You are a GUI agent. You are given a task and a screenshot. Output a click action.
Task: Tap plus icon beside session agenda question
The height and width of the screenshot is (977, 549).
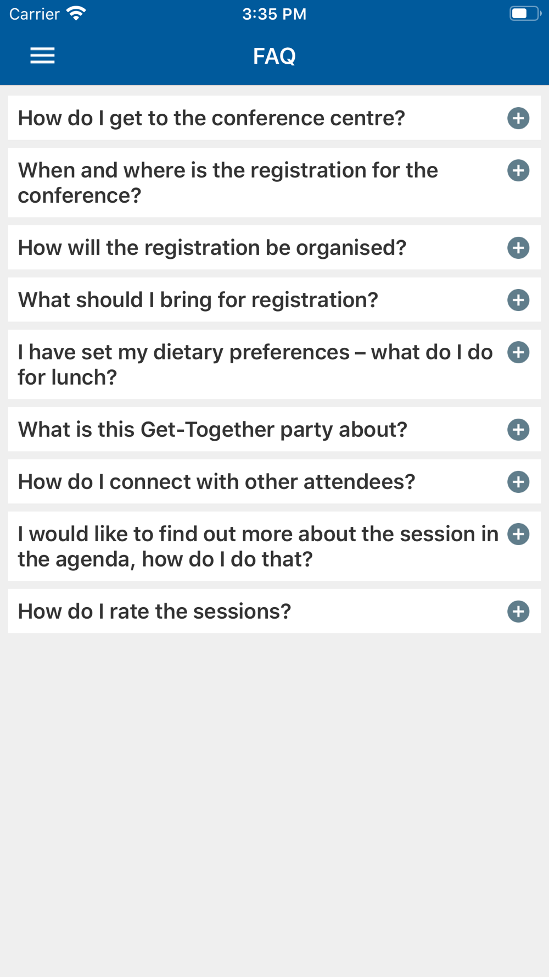[x=518, y=534]
